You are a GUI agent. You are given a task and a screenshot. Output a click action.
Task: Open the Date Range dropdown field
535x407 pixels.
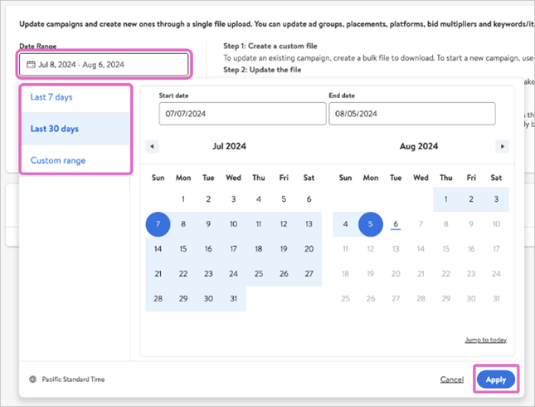(x=105, y=64)
